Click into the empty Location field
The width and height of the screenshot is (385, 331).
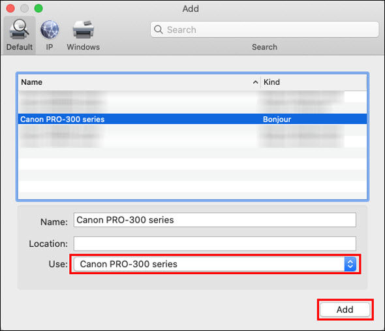[x=215, y=244]
